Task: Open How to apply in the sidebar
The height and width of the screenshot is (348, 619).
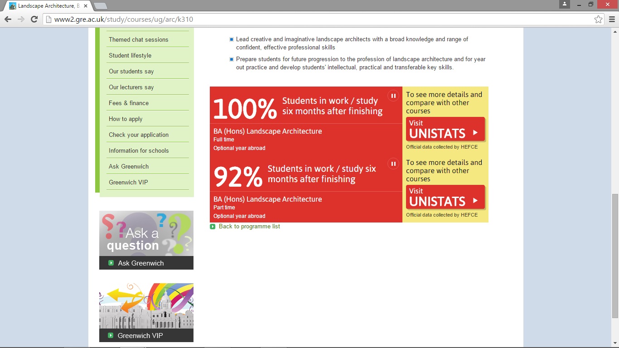Action: [126, 119]
